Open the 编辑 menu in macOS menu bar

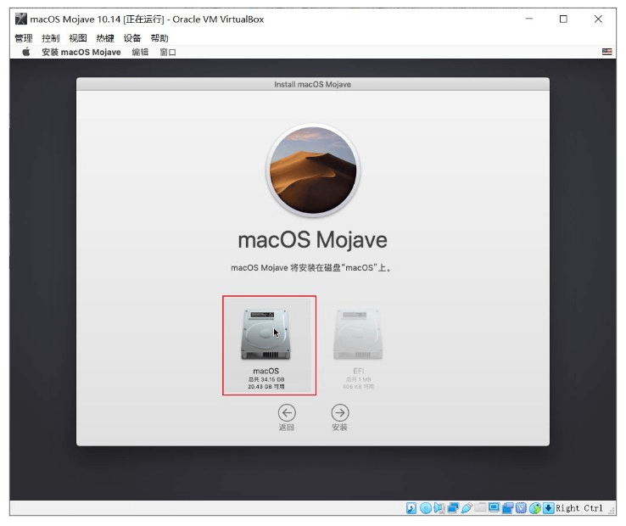coord(140,52)
